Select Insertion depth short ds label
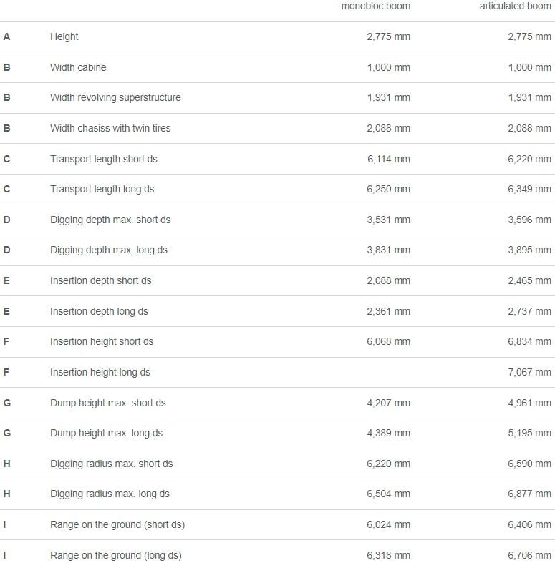This screenshot has width=555, height=568. [x=100, y=280]
